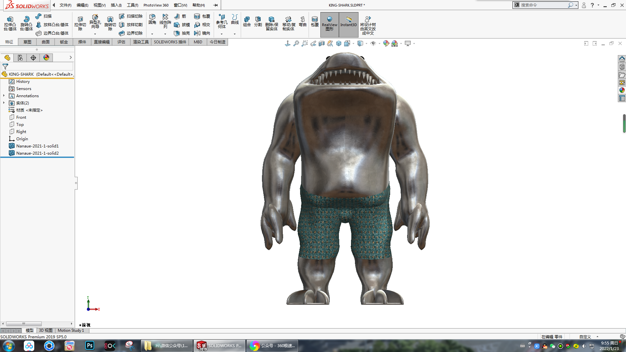Expand more FeatureManager tabs with the chevron
This screenshot has height=352, width=626.
(x=70, y=58)
